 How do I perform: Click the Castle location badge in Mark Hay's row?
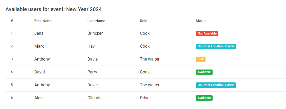216,46
